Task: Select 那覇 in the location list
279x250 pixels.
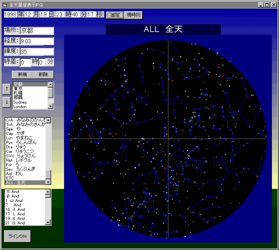Action: pyautogui.click(x=30, y=98)
